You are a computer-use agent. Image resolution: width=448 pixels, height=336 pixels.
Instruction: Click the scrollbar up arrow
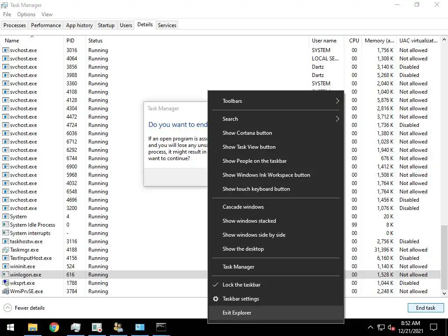[x=444, y=40]
